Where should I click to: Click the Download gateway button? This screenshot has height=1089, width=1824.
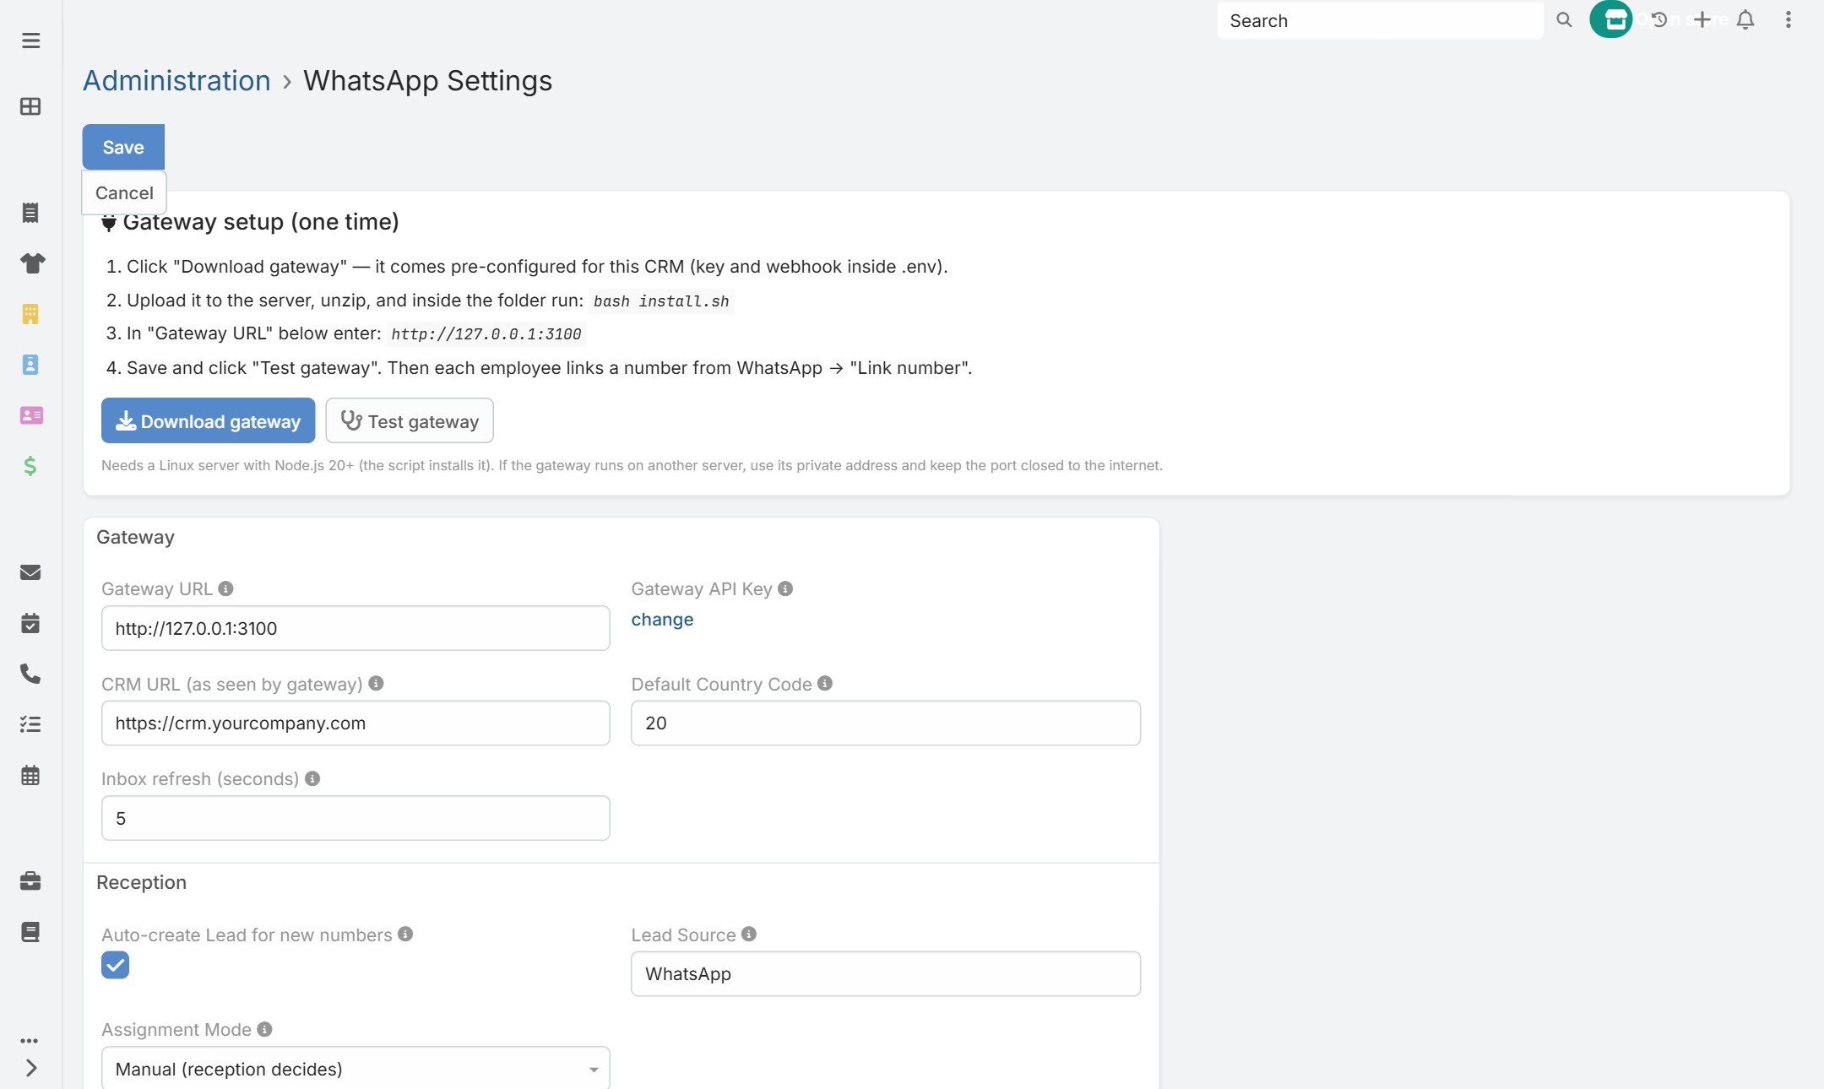[208, 420]
